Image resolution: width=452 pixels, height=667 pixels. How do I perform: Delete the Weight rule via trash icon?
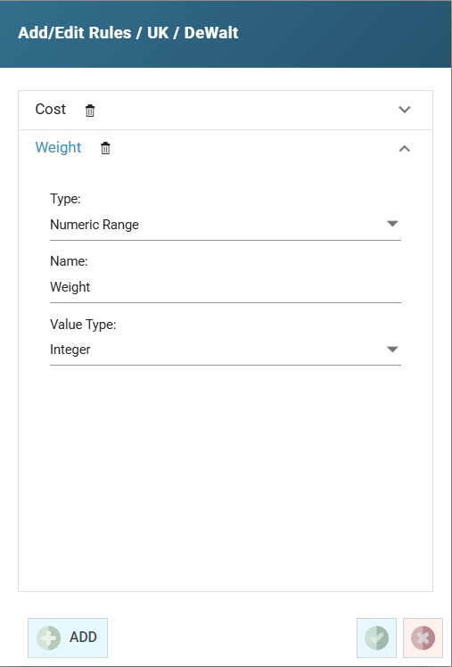coord(105,148)
